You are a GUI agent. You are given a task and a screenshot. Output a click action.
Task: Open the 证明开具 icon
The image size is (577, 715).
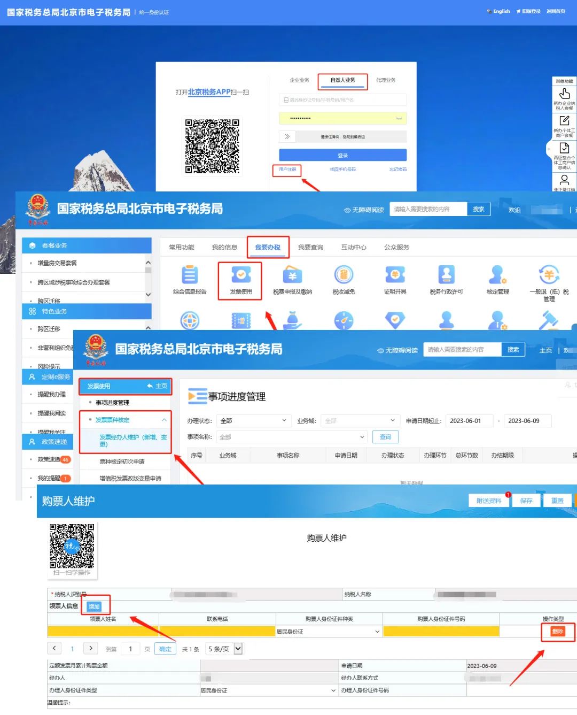(395, 275)
